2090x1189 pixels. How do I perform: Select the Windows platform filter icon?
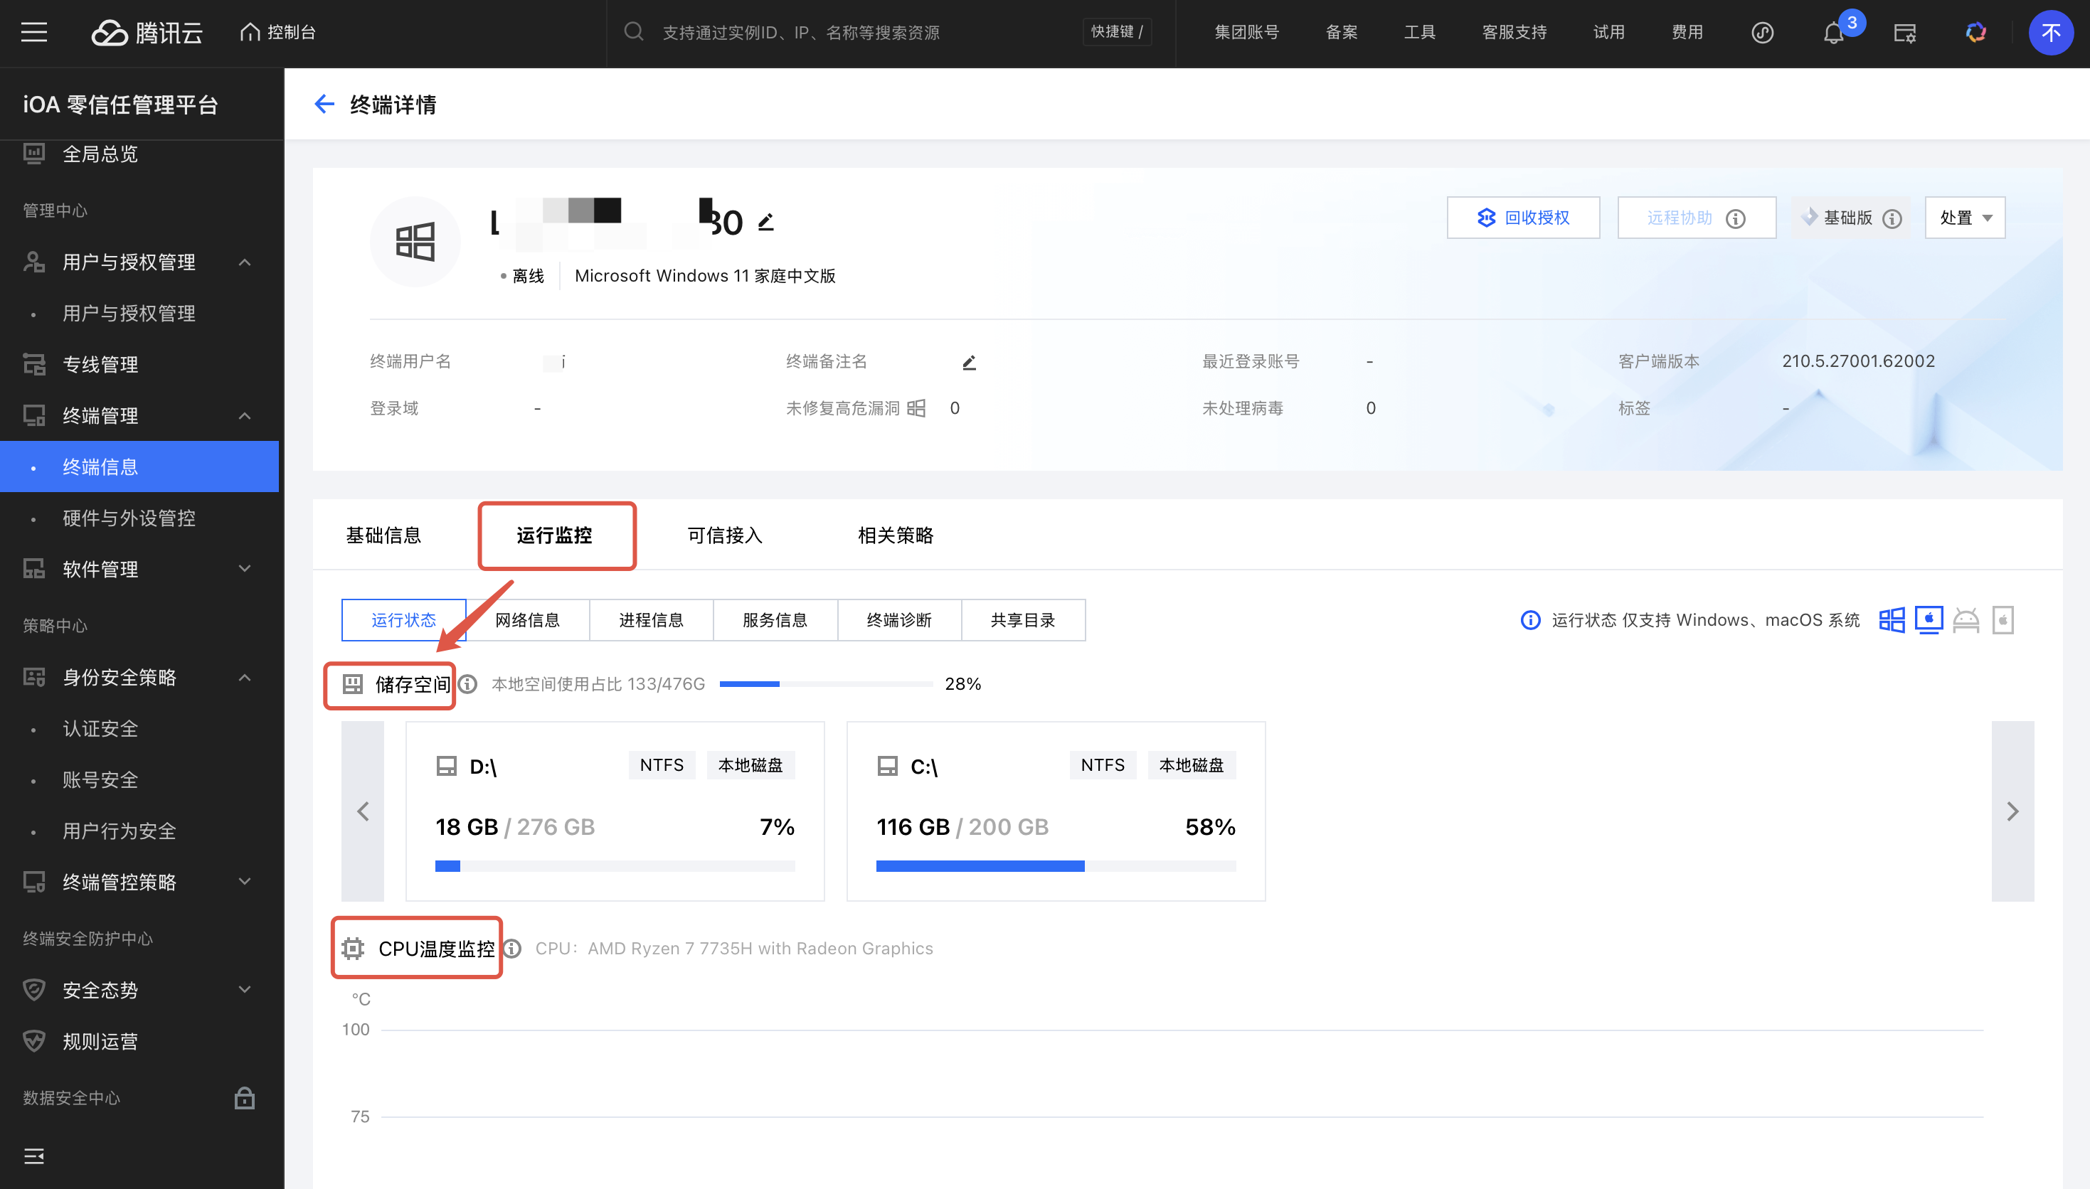[1891, 620]
